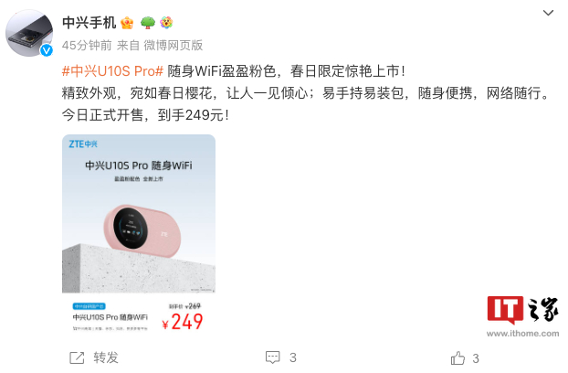Click the repost share arrow icon
568x373 pixels.
pos(77,357)
